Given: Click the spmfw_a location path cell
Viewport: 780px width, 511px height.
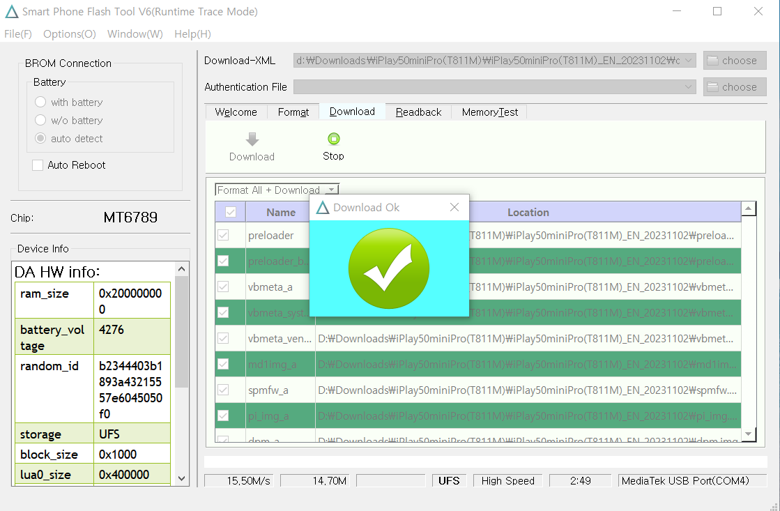Looking at the screenshot, I should click(x=528, y=390).
